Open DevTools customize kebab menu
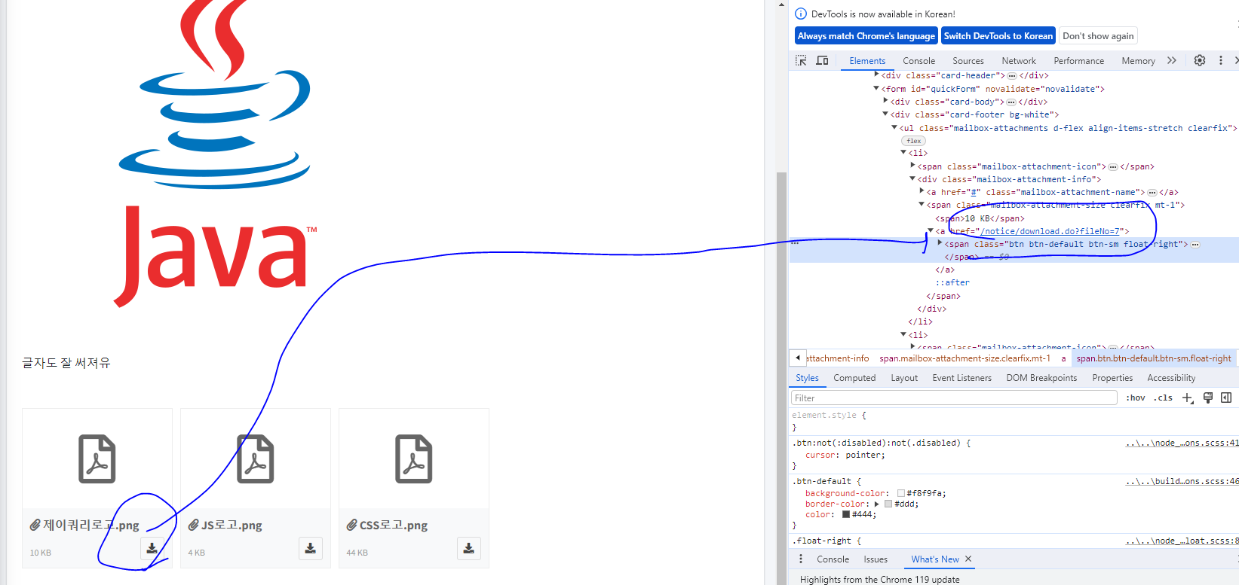This screenshot has height=585, width=1239. (1221, 60)
